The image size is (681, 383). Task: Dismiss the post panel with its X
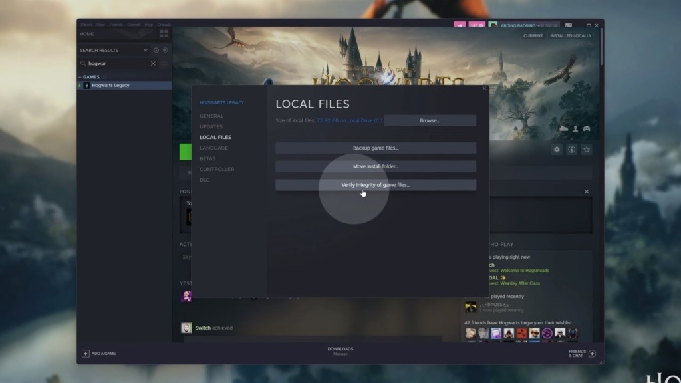coord(587,191)
